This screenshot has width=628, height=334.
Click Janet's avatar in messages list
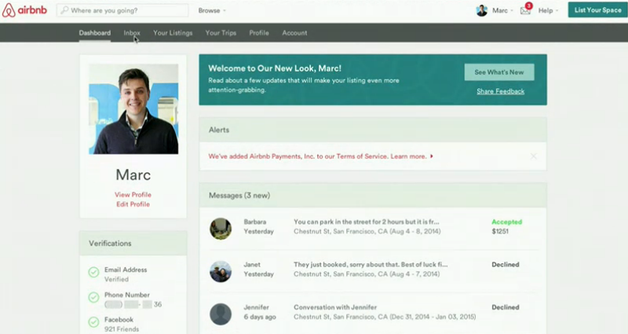point(221,271)
